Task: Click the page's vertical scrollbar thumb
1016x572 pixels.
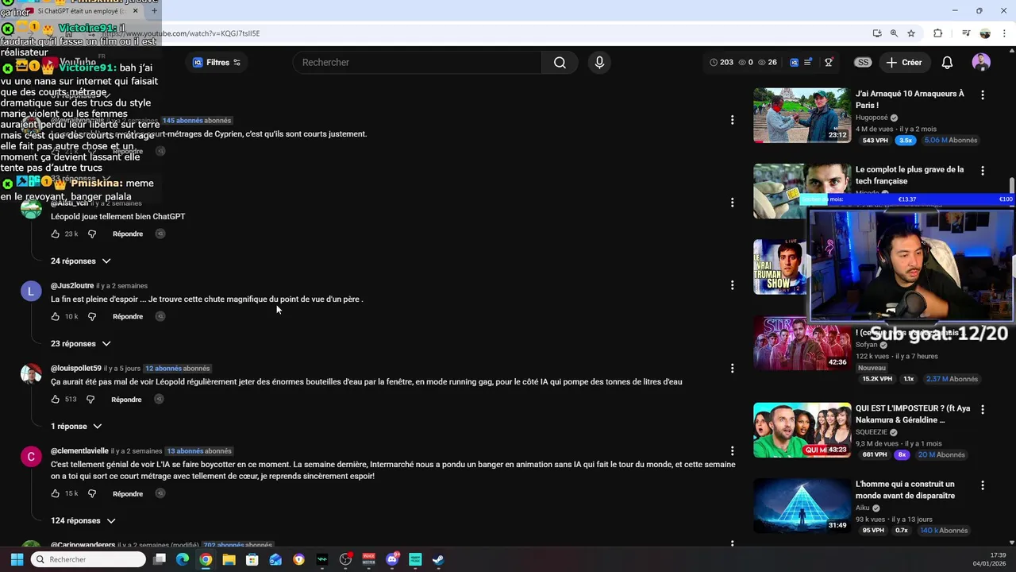Action: tap(1011, 187)
